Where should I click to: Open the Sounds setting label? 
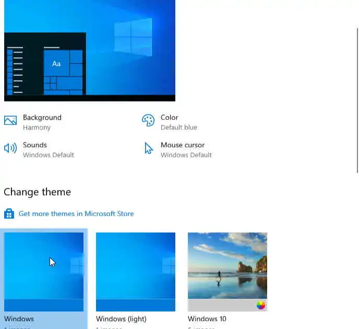click(x=35, y=145)
